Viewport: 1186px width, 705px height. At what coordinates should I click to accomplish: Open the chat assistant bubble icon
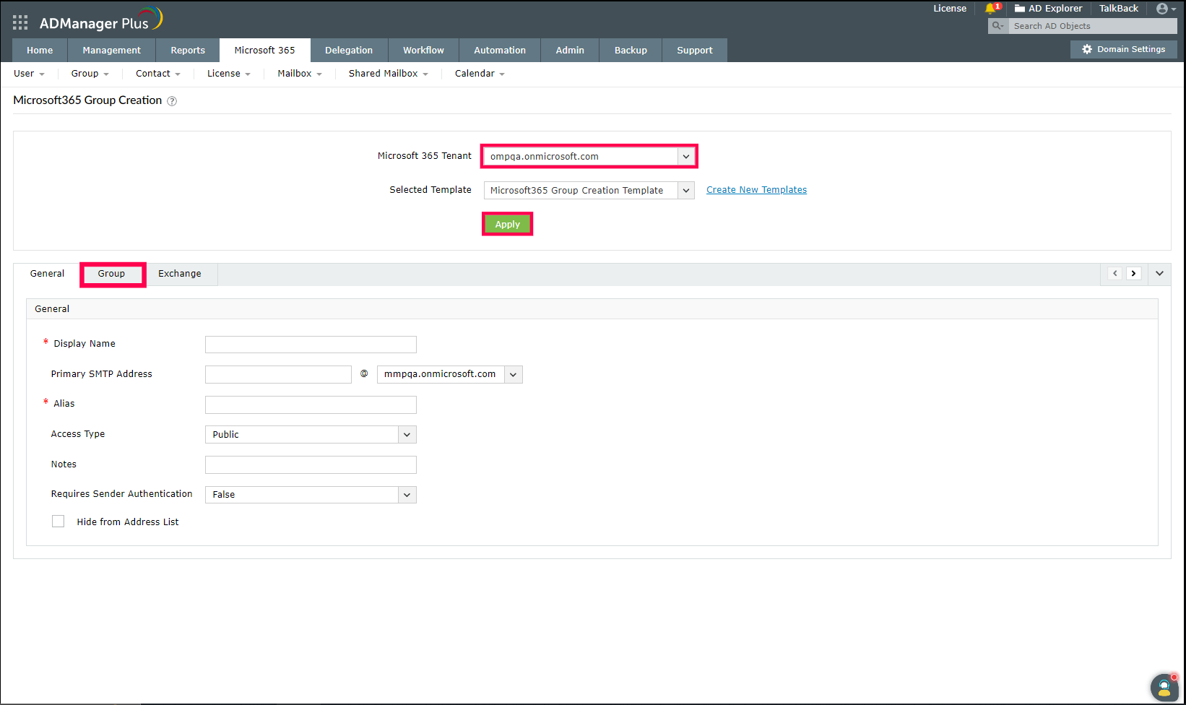[1164, 687]
